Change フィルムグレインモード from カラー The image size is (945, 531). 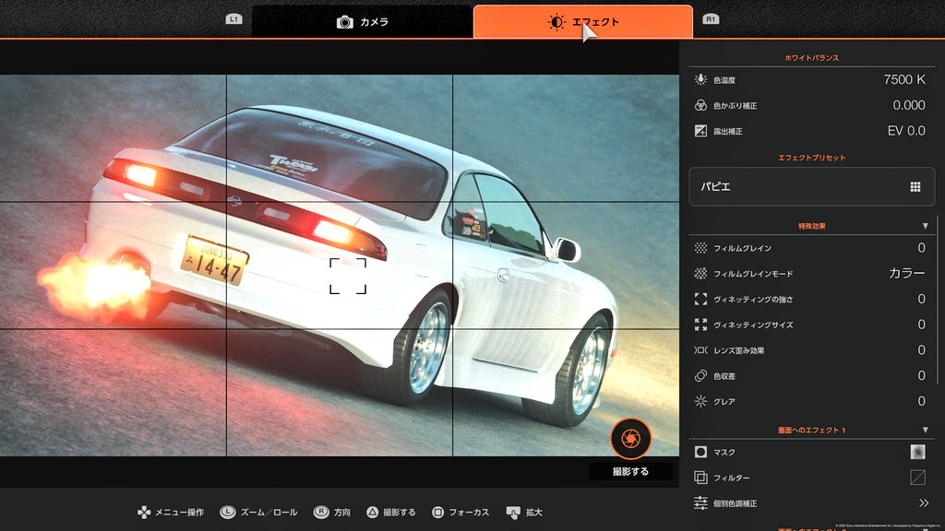pos(907,273)
